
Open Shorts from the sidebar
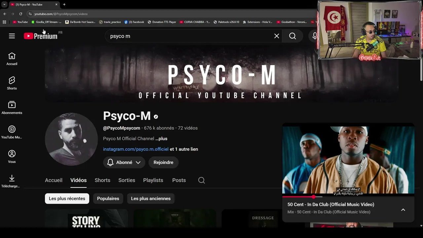pos(12,83)
